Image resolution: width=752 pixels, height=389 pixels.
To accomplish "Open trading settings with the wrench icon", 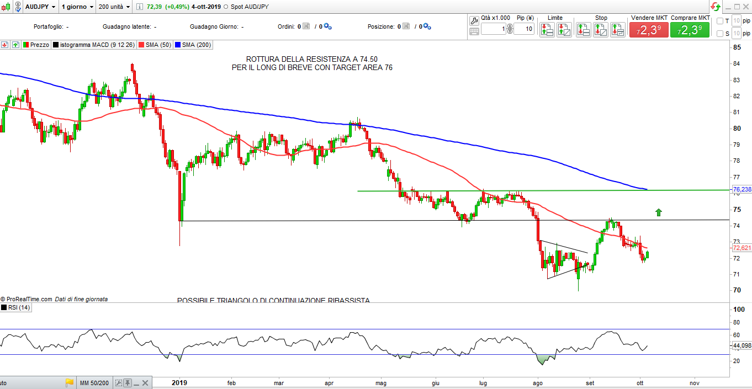I will click(474, 21).
